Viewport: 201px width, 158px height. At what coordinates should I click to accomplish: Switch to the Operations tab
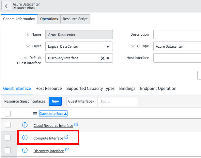click(49, 19)
